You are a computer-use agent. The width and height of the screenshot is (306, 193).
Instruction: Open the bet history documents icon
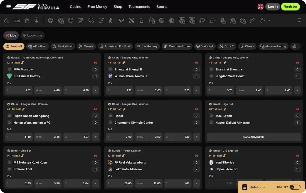37,20
